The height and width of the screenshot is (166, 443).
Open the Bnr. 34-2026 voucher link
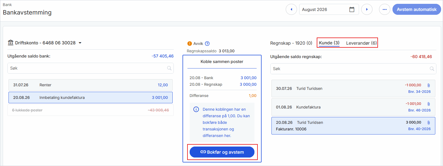(419, 92)
